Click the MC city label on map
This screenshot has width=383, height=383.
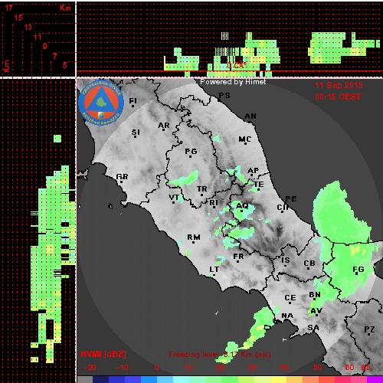tap(244, 139)
